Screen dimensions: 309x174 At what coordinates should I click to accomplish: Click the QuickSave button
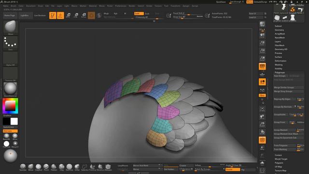pos(221,2)
